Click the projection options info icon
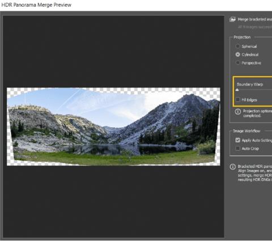This screenshot has height=241, width=272. tap(238, 112)
